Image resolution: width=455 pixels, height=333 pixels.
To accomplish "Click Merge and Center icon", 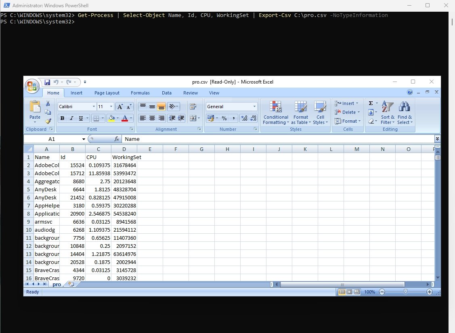I will [193, 118].
